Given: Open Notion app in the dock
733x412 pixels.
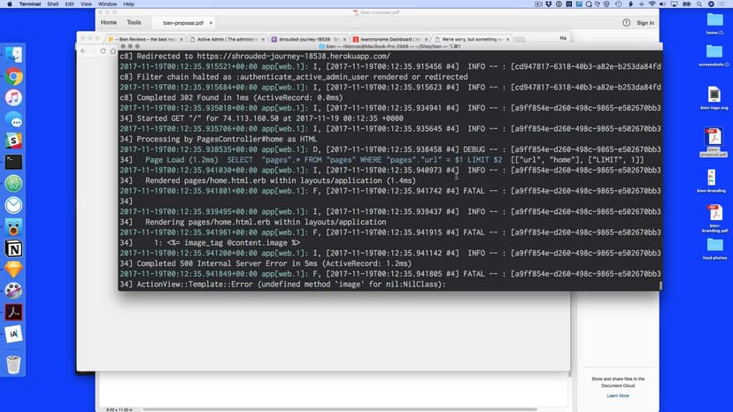Looking at the screenshot, I should [x=14, y=248].
